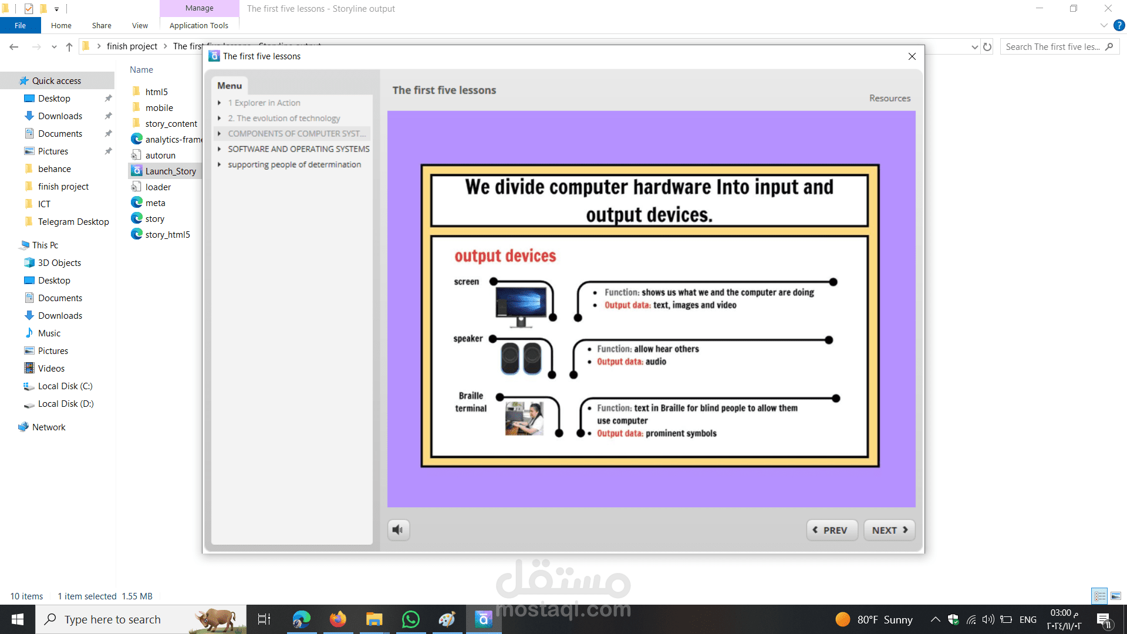
Task: Open Firefox from the taskbar
Action: click(x=338, y=619)
